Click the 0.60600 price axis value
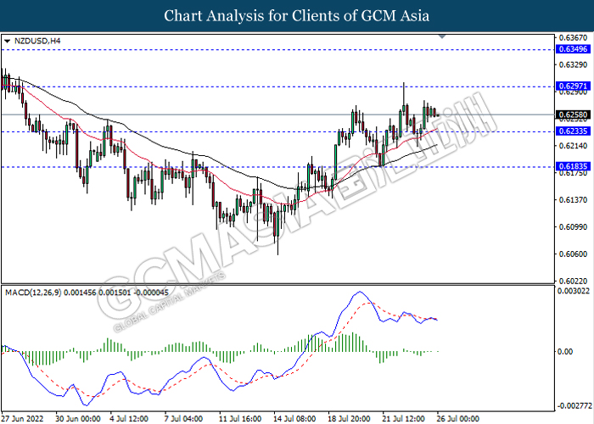594x424 pixels. 573,254
